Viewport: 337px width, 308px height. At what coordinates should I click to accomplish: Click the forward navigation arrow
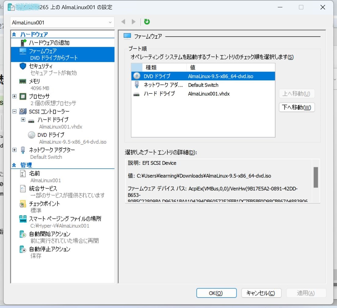click(134, 22)
